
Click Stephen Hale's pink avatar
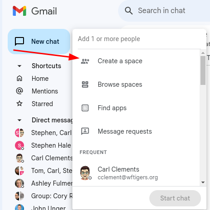19,145
